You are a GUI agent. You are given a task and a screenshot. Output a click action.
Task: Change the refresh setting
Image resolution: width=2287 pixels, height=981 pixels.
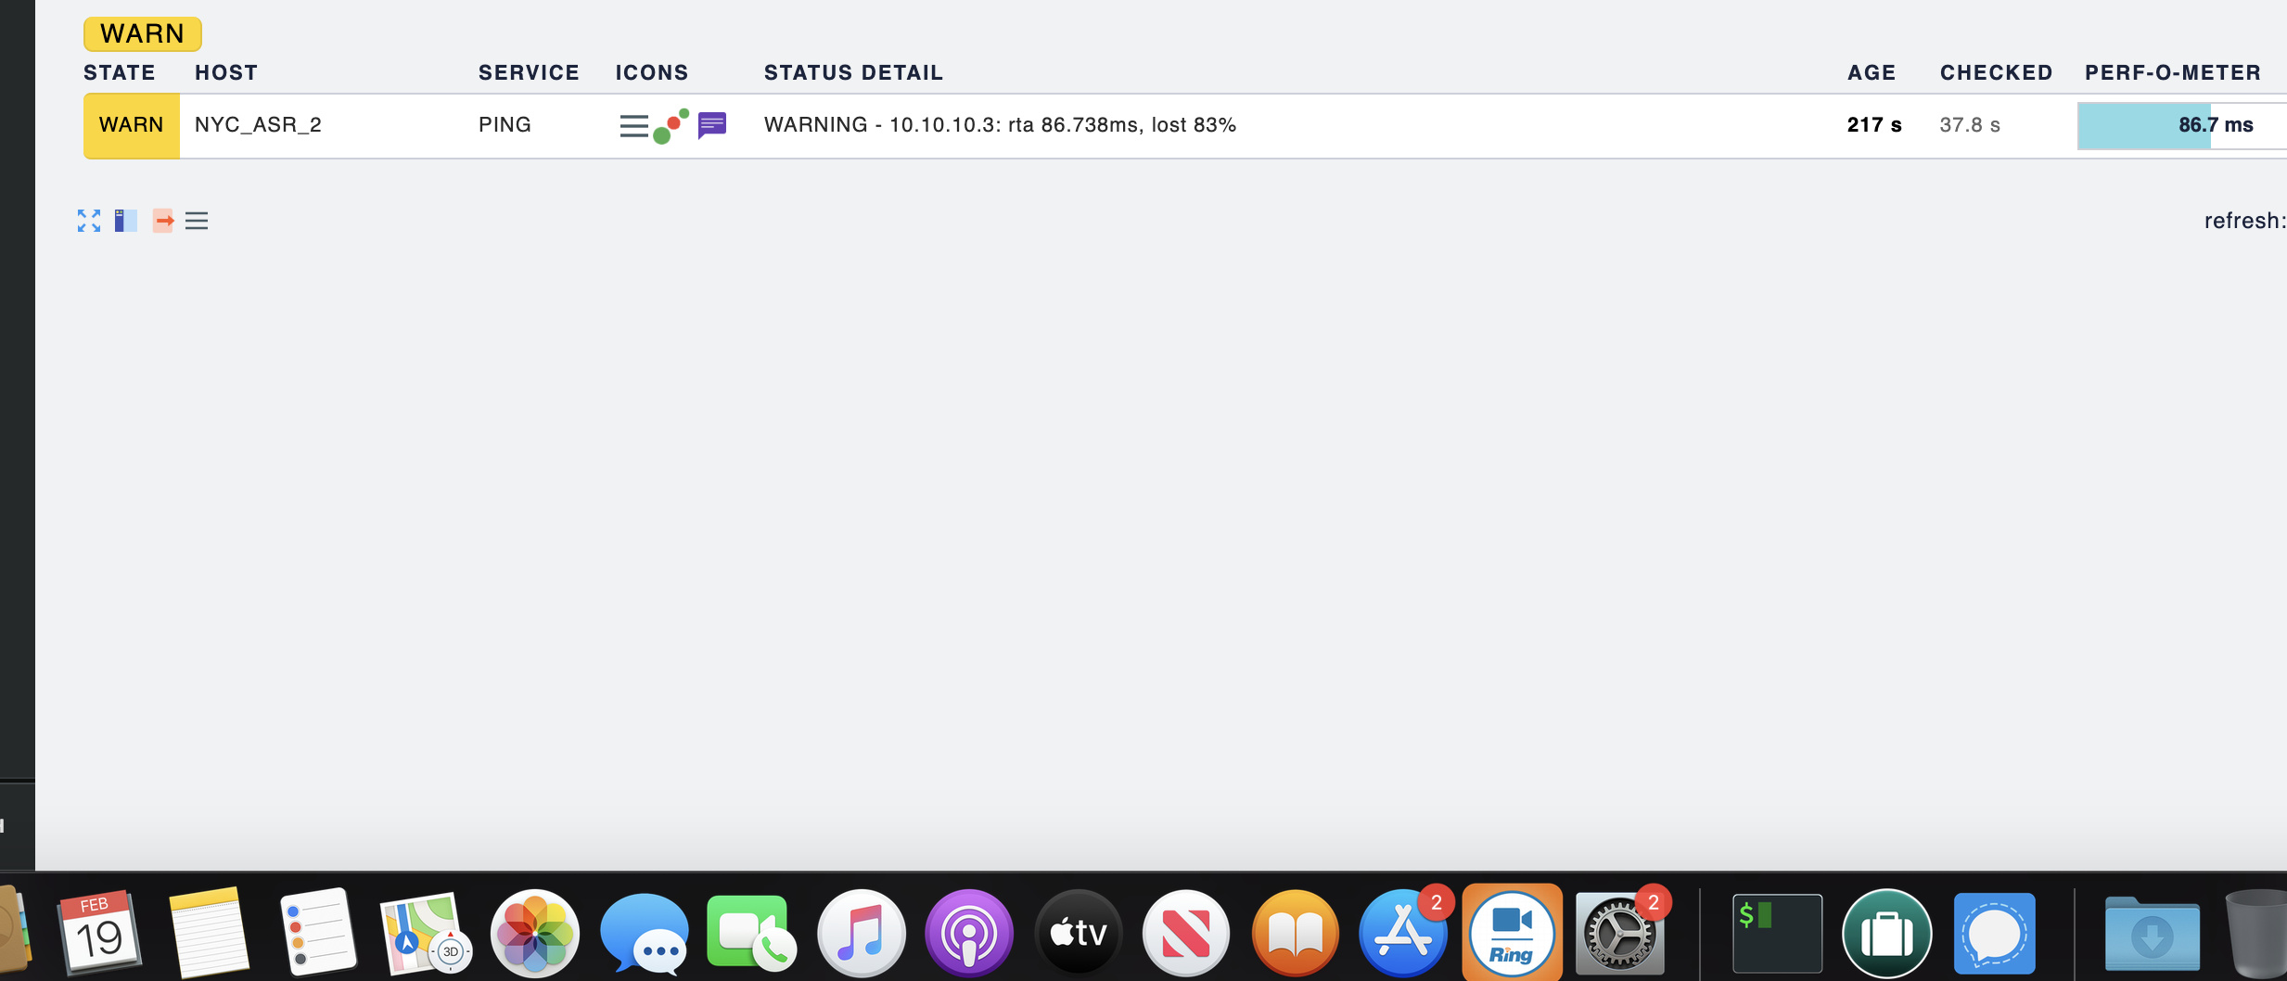coord(2243,221)
